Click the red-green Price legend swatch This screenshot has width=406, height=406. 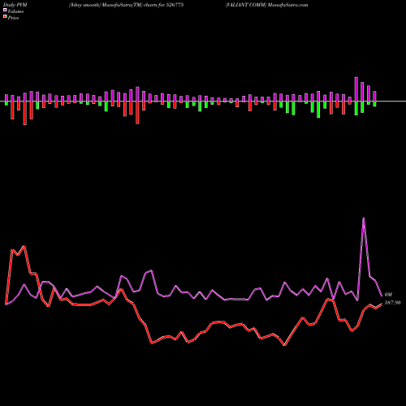point(5,17)
